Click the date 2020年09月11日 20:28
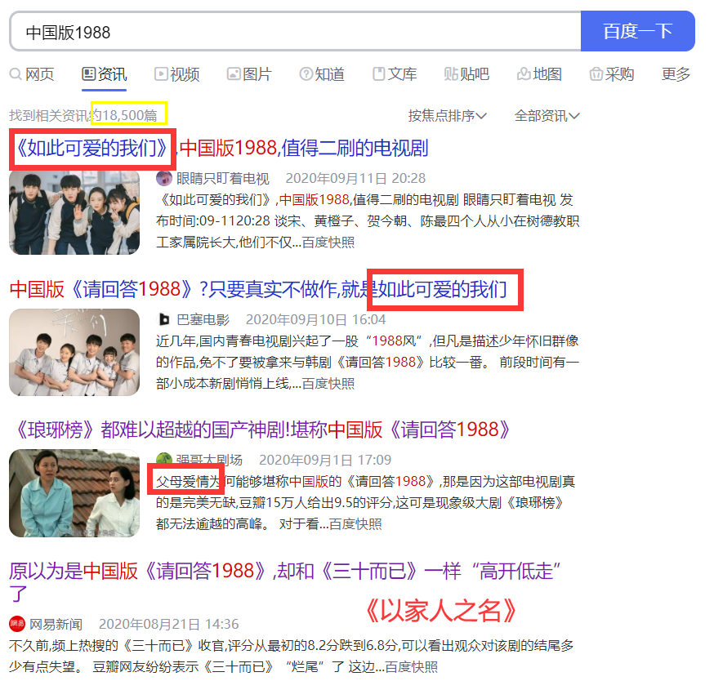Viewport: 714px width, 690px height. [x=355, y=178]
